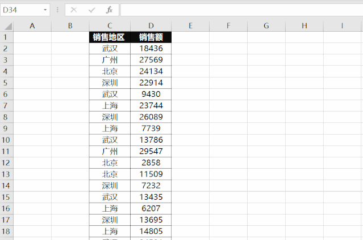Viewport: 363px width, 240px height.
Task: Click cell with value 13695
Action: click(x=151, y=220)
